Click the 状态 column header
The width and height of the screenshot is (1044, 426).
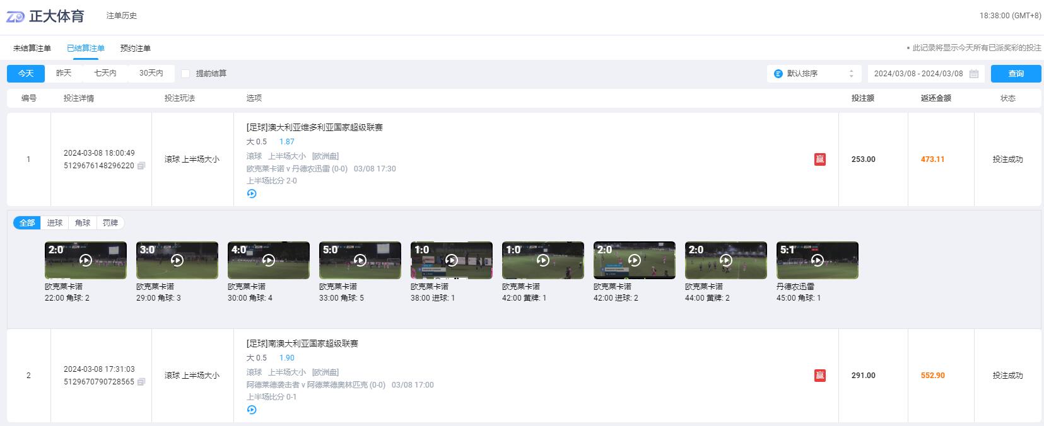coord(1008,98)
